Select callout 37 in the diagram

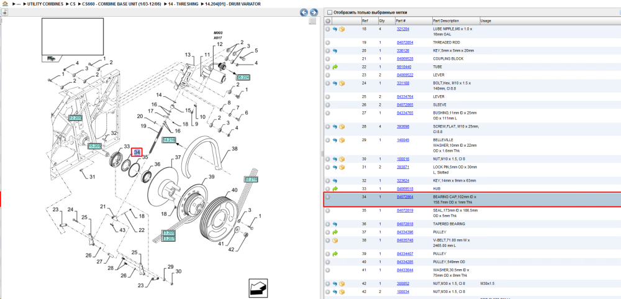pos(178,157)
